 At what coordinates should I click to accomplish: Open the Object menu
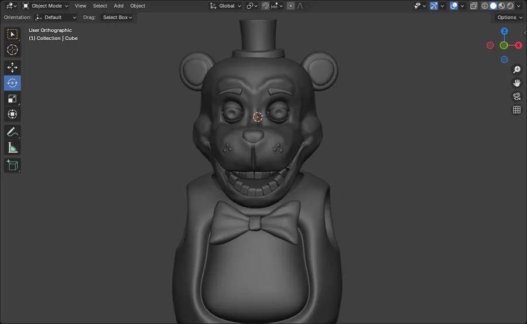coord(138,6)
